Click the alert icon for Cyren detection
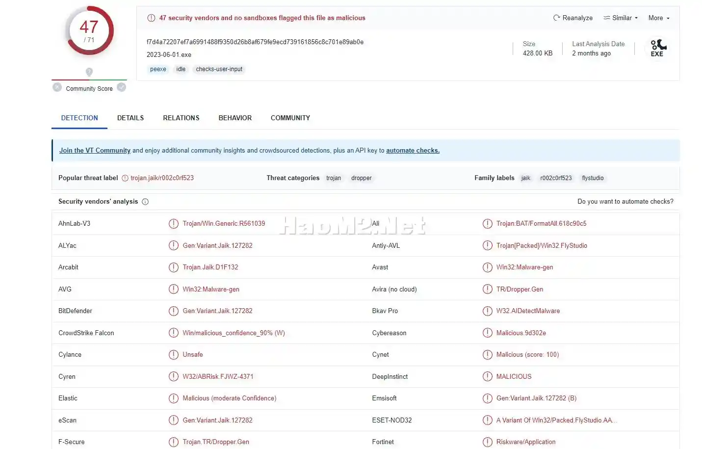This screenshot has width=702, height=449. pos(174,376)
